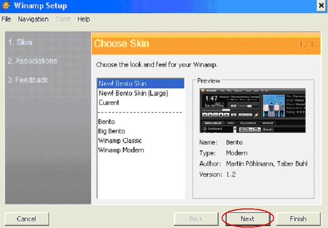
Task: Go to step 3. Feedback
Action: [x=28, y=80]
